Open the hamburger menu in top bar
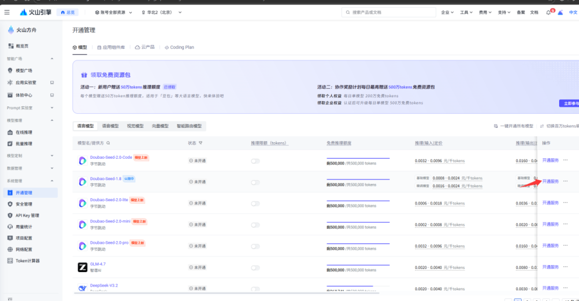The height and width of the screenshot is (301, 579). (x=7, y=12)
